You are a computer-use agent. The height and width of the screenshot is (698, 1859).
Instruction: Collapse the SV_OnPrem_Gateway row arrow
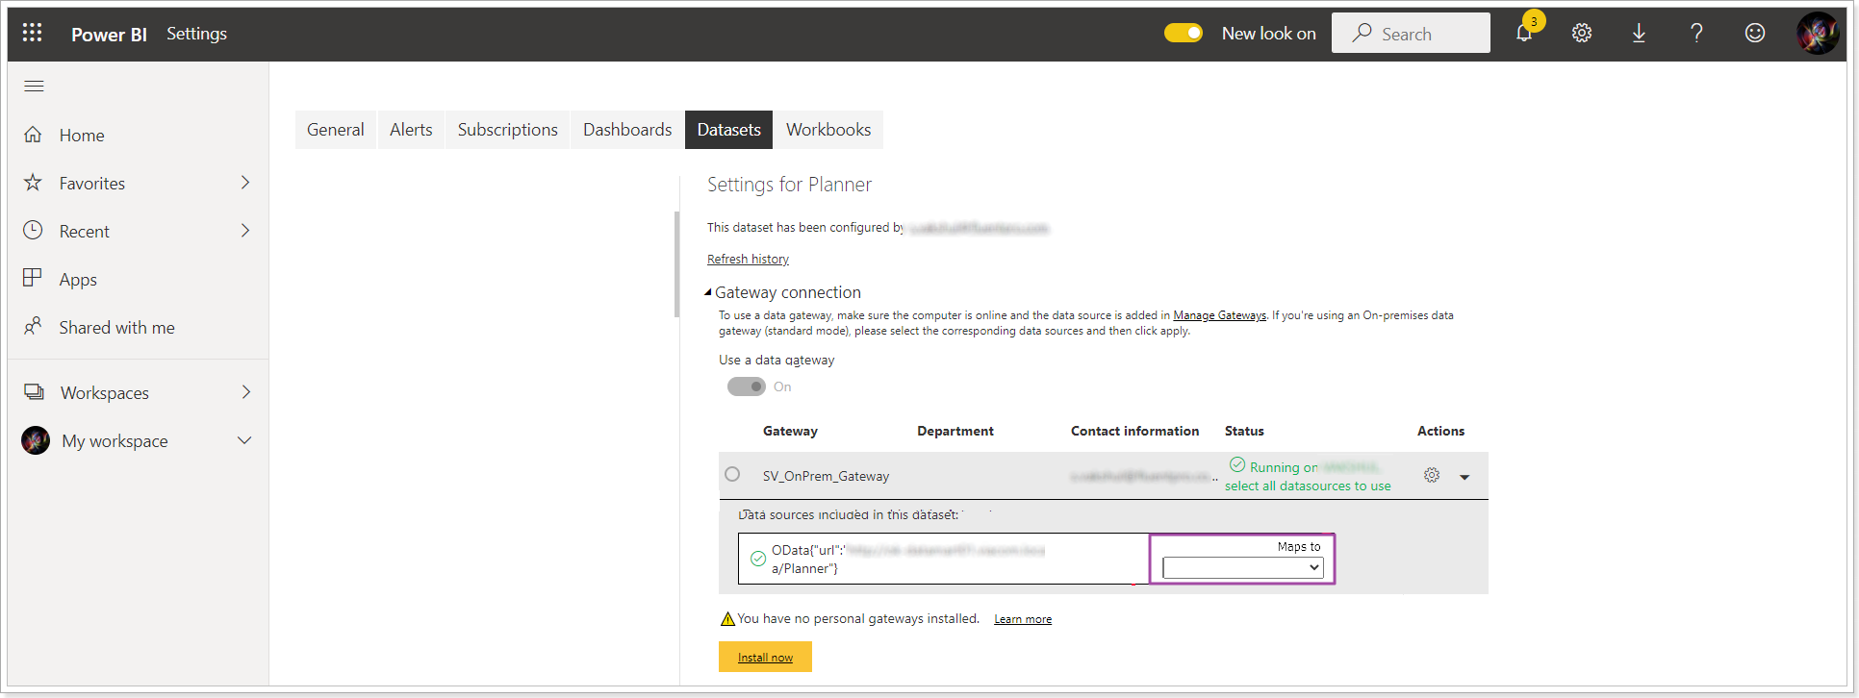point(1464,477)
